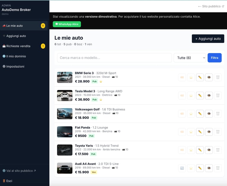The height and width of the screenshot is (186, 227).
Task: Edit the Volkswagen Golf listing (pencil)
Action: [200, 114]
